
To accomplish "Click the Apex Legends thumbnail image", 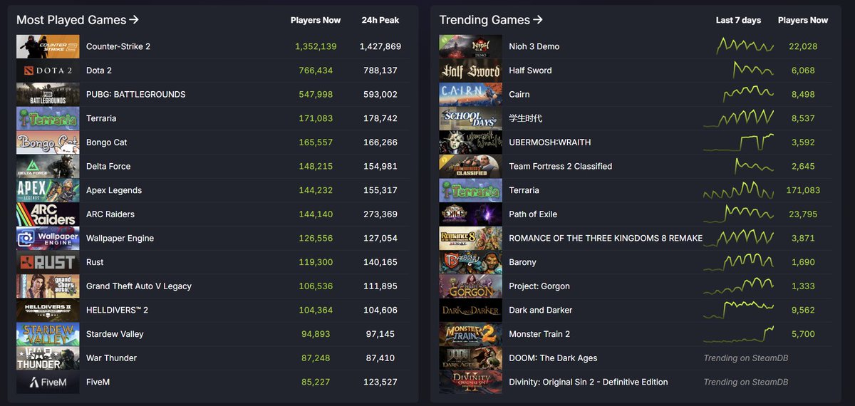I will (x=48, y=190).
